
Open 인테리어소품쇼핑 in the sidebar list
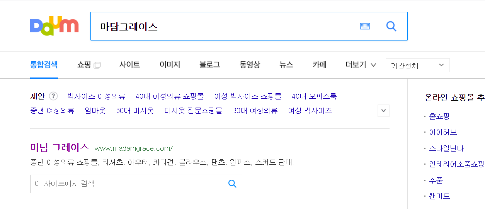click(456, 164)
